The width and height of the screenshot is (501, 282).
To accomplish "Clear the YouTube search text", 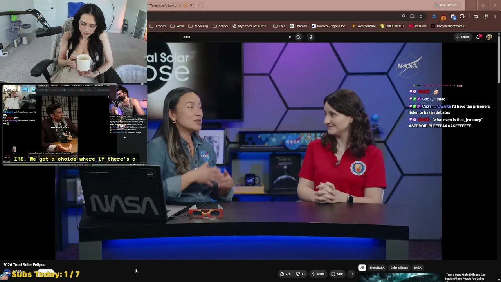I will pos(290,37).
